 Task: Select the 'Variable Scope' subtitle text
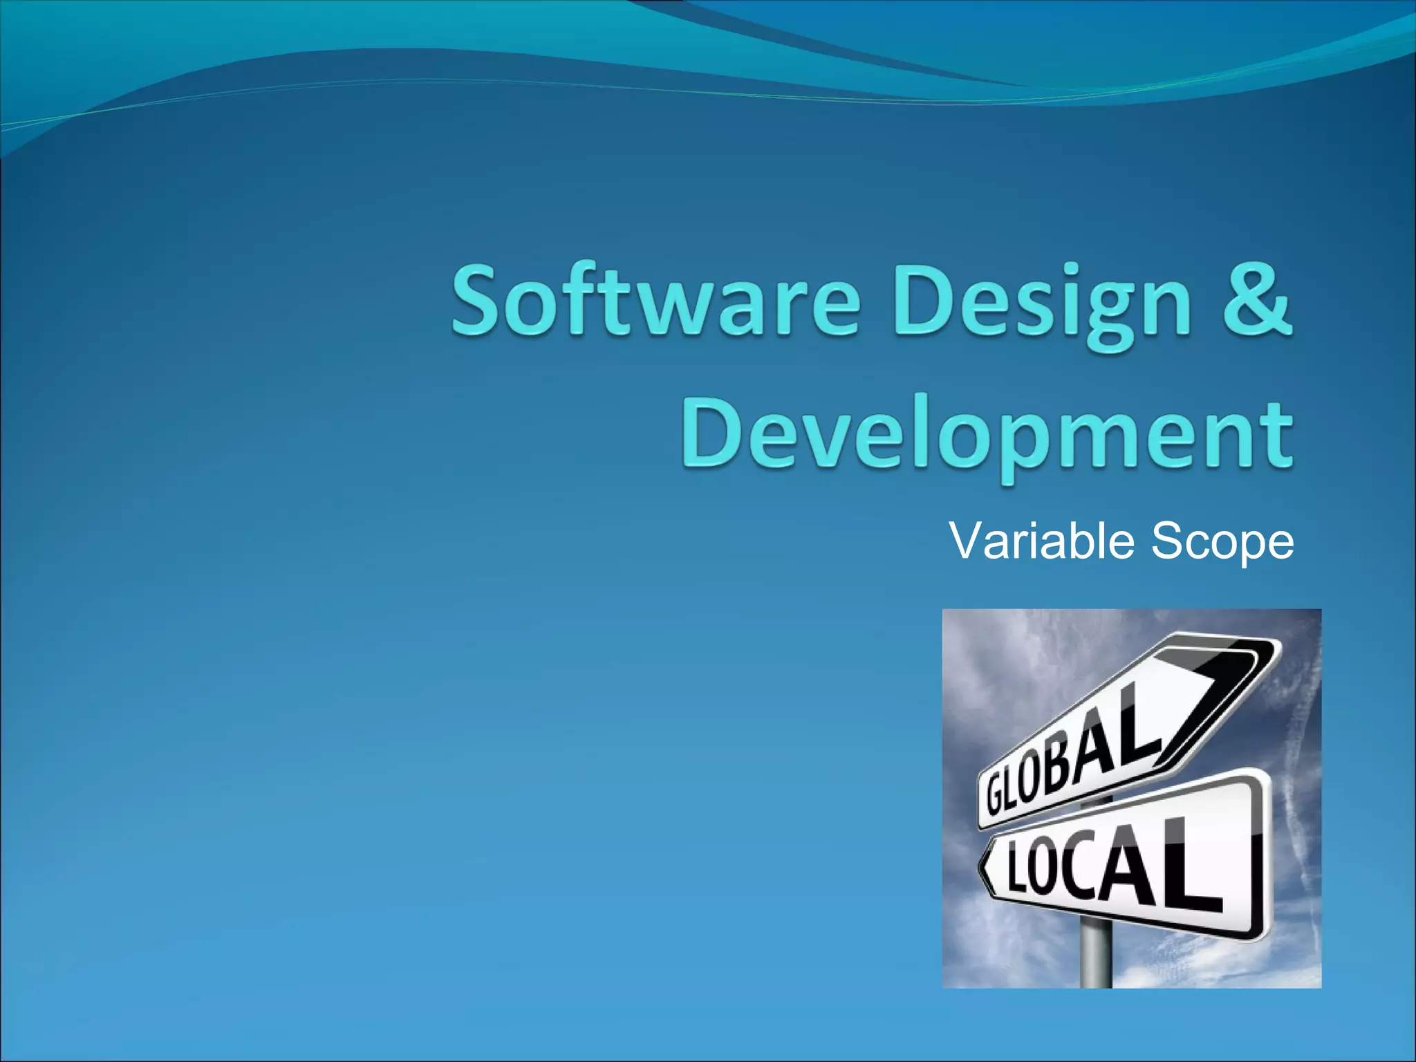1121,541
